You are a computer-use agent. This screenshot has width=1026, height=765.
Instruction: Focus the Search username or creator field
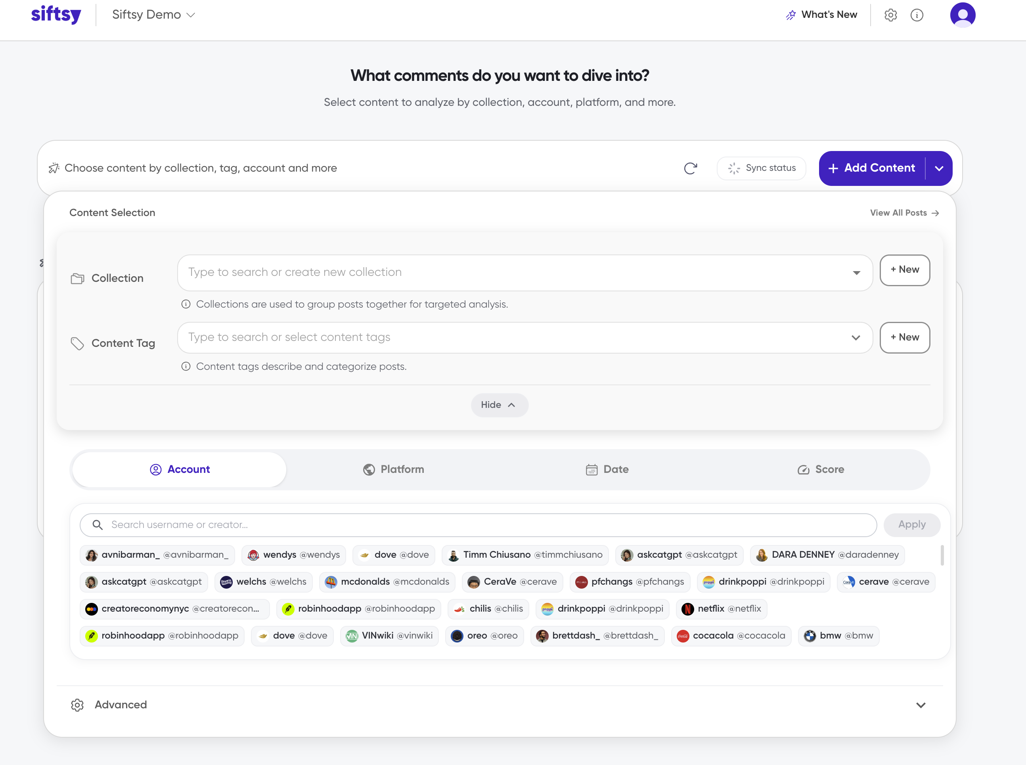coord(478,525)
